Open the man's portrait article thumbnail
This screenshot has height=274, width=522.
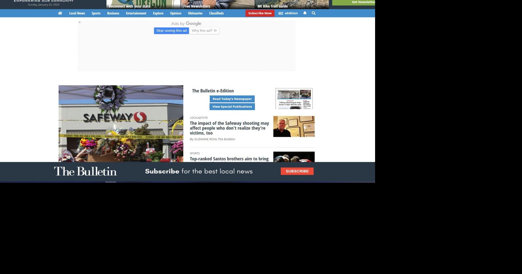click(294, 127)
